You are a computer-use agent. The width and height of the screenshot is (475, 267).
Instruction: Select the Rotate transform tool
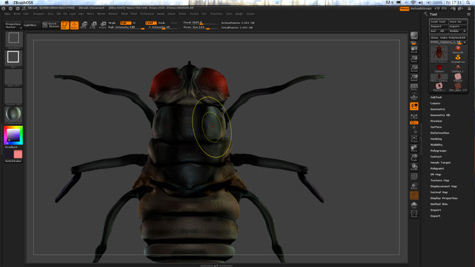pyautogui.click(x=102, y=25)
